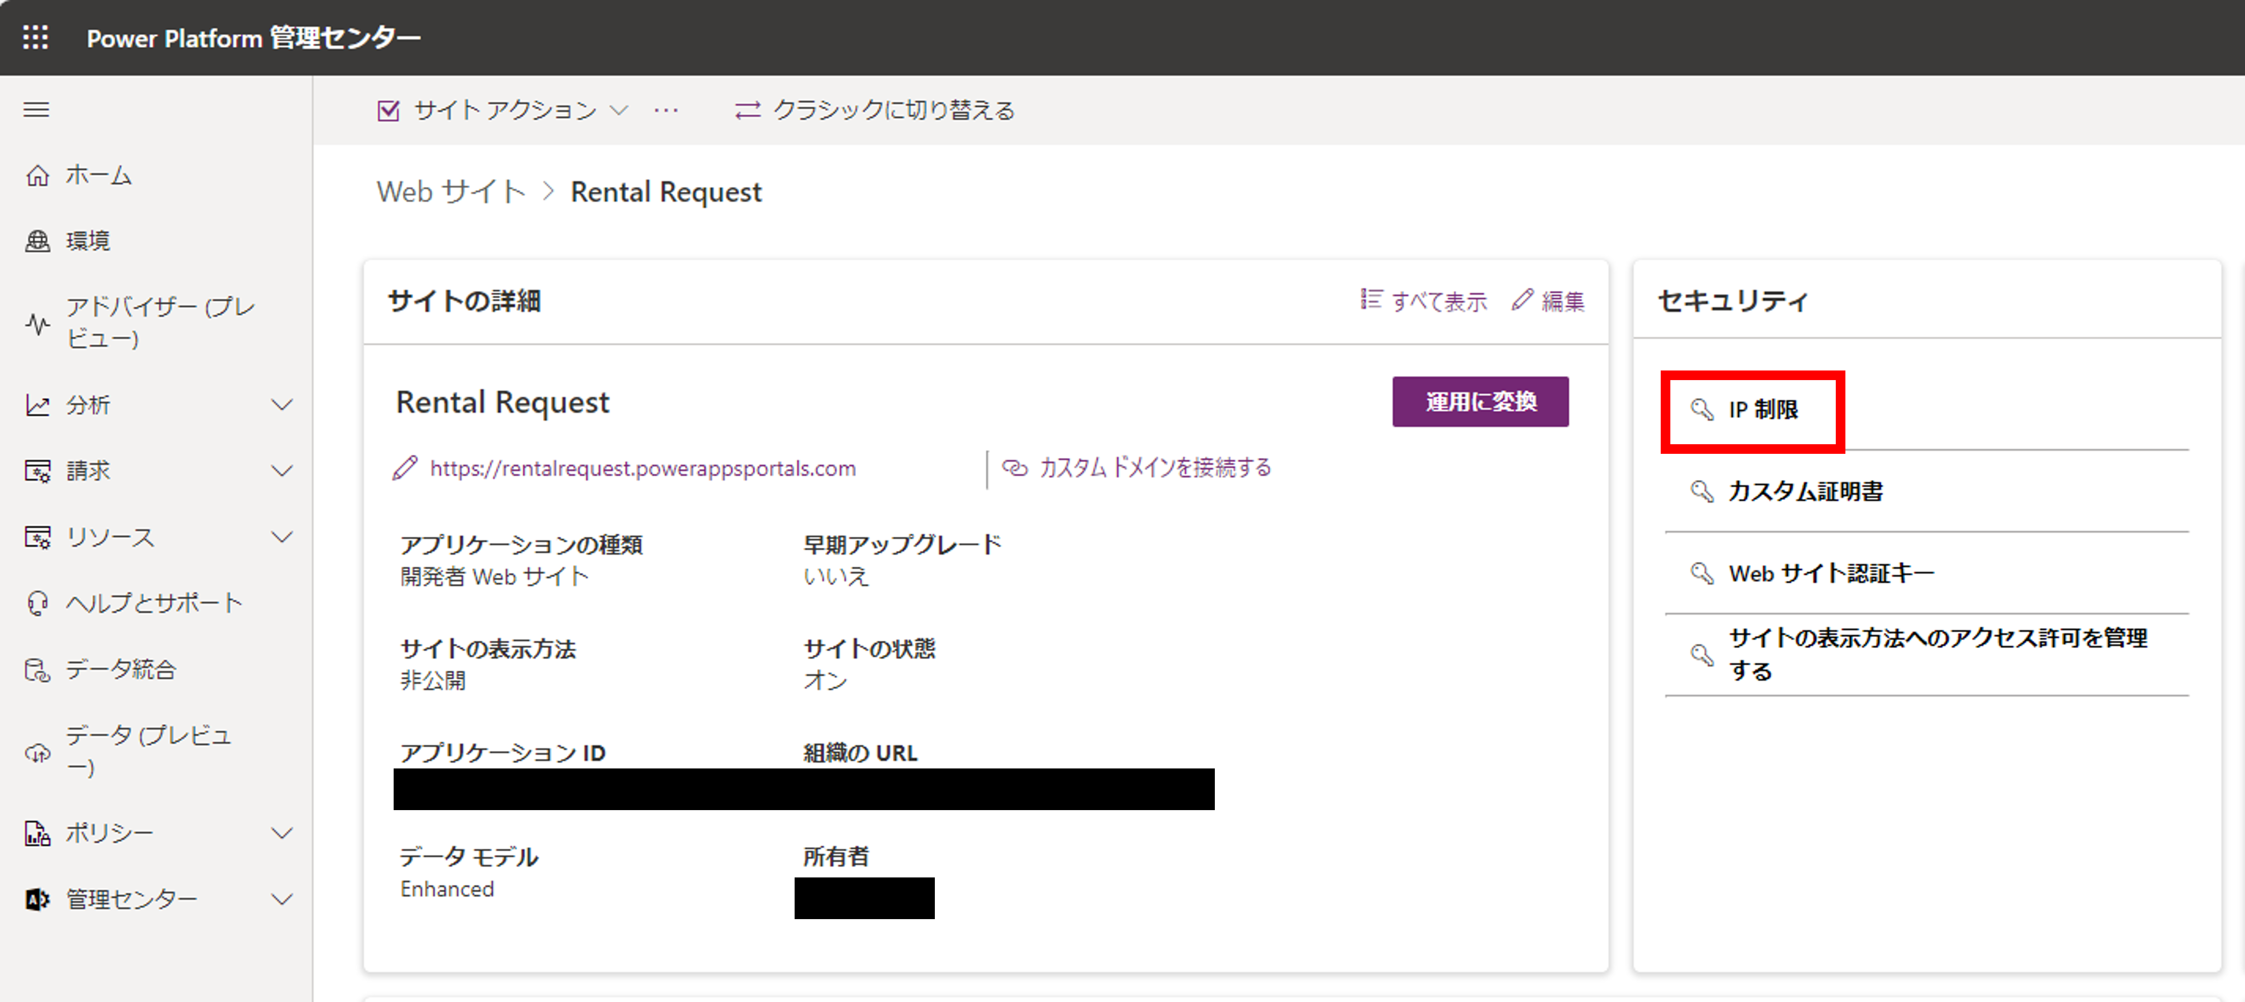Click カスタム ドメインを接続する link
Screen dimensions: 2245x1002
(x=1155, y=468)
